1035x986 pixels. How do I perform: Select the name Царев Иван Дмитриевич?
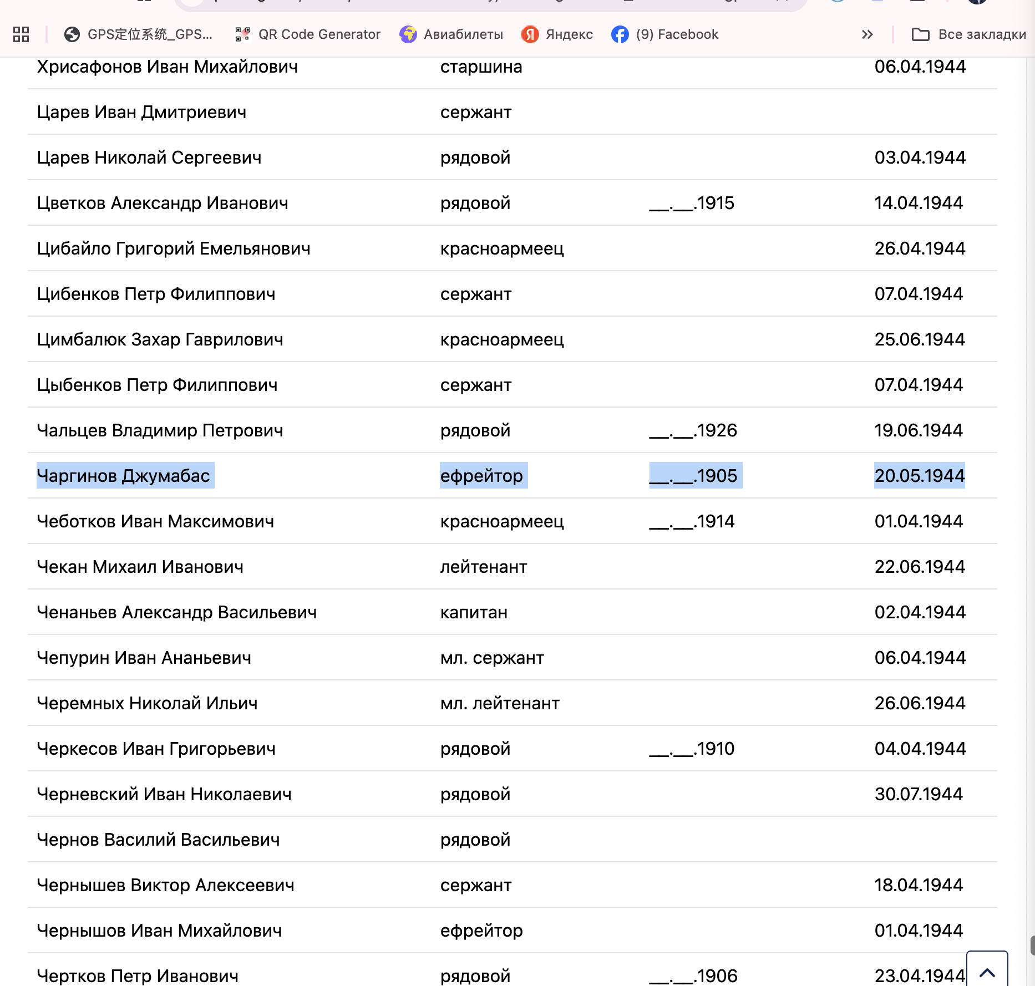(141, 112)
